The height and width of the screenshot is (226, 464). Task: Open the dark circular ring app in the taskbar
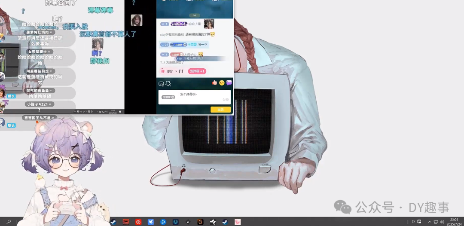pos(175,222)
